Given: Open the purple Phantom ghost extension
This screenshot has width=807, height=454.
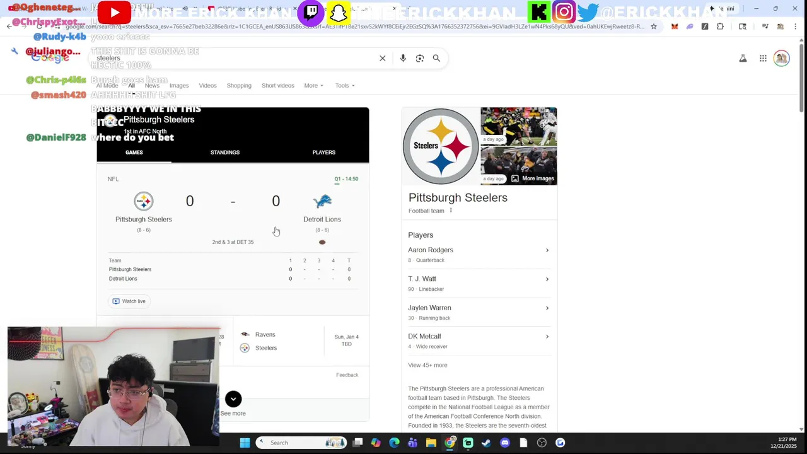Looking at the screenshot, I should point(690,26).
